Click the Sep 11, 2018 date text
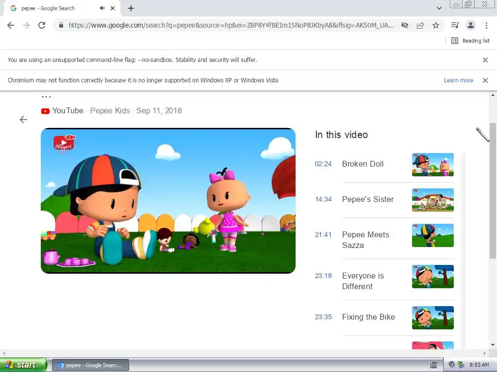 (x=159, y=111)
